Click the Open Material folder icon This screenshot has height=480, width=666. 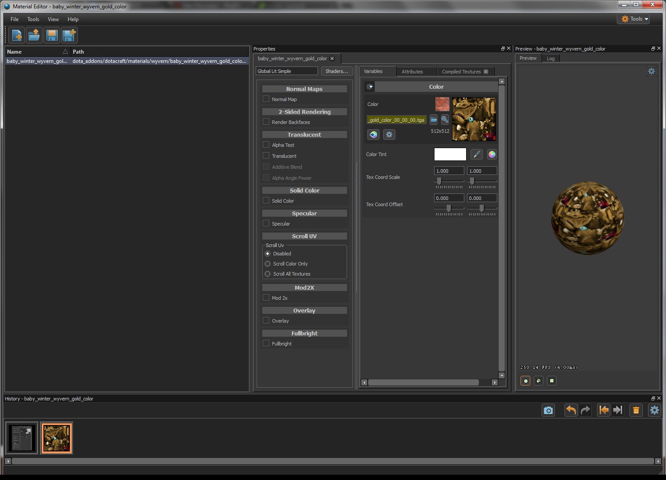[x=34, y=35]
